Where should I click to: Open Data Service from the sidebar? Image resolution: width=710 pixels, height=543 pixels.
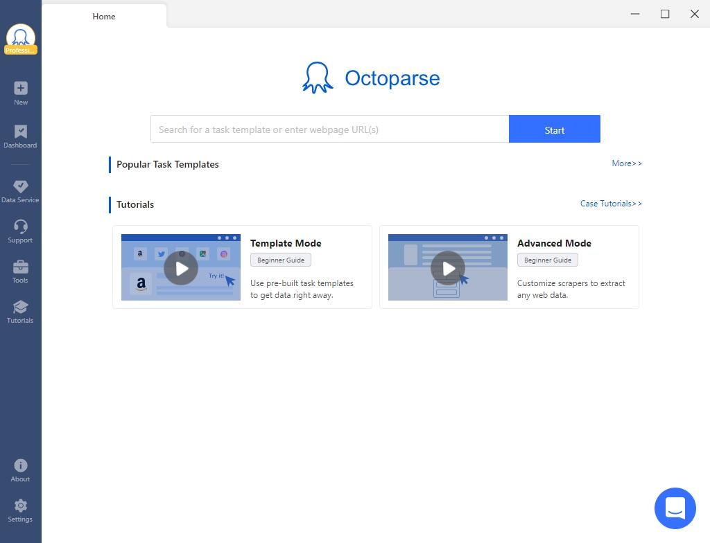(x=20, y=191)
